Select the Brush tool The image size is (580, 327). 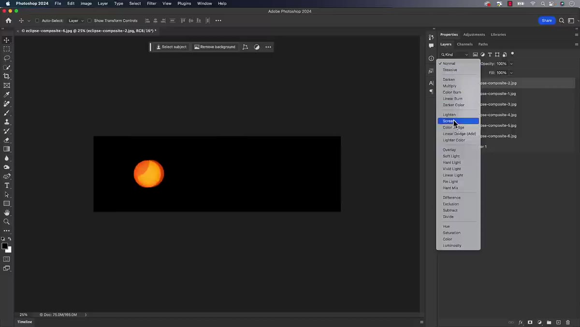point(7,113)
